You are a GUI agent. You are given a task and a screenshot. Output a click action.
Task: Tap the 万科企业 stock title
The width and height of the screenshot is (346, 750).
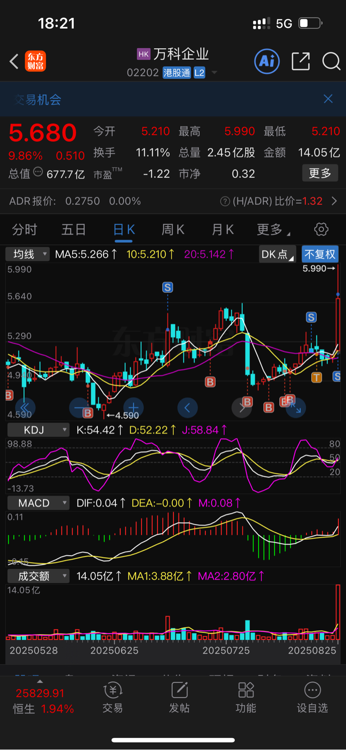point(181,54)
